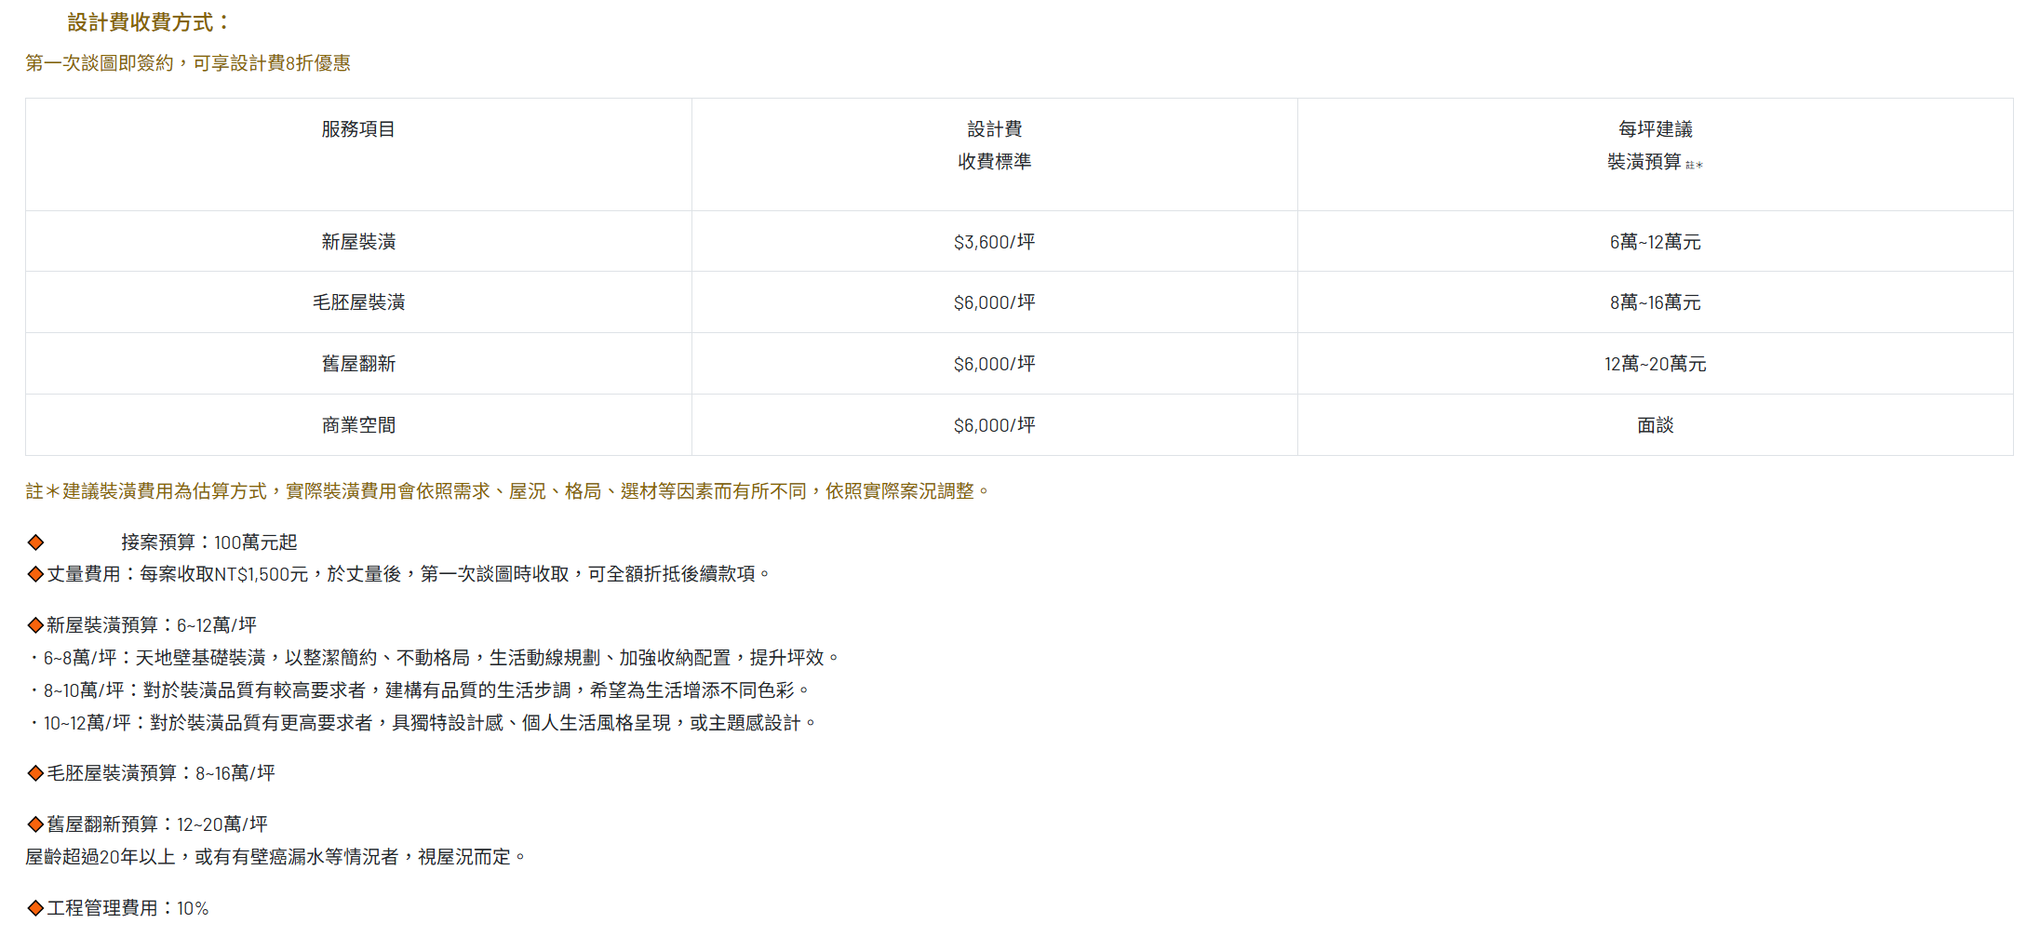The image size is (2040, 937).
Task: Click the $3,600/坪 price cell
Action: tap(994, 242)
